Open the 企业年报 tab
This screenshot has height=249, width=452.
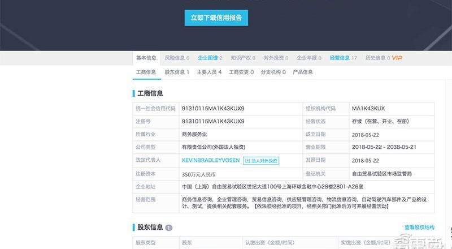(309, 58)
